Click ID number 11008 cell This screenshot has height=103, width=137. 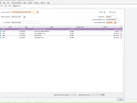[x=10, y=35]
